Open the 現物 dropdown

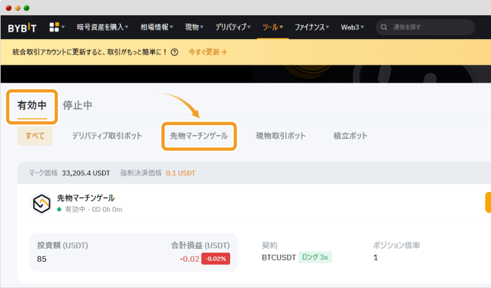tap(194, 28)
